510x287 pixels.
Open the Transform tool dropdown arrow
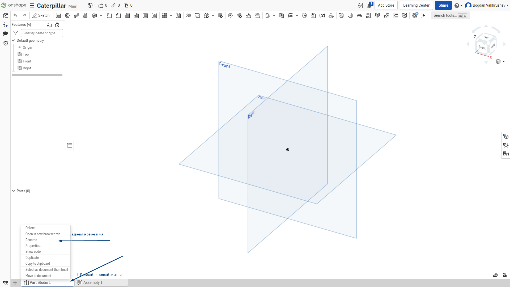click(x=213, y=15)
